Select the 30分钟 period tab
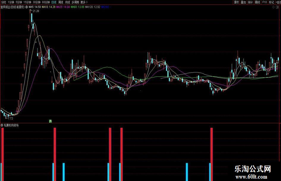281x181 pixels. 37,2
